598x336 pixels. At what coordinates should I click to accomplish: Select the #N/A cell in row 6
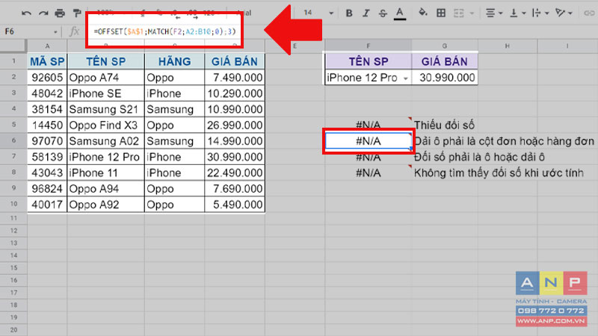(x=368, y=141)
